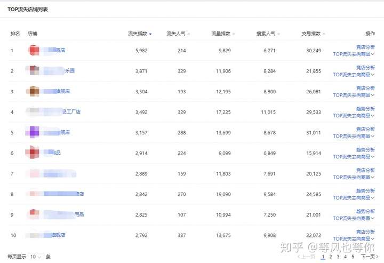Viewport: 384px width, 263px height.
Task: Sort table by 流失指数 column arrow
Action: coord(150,34)
